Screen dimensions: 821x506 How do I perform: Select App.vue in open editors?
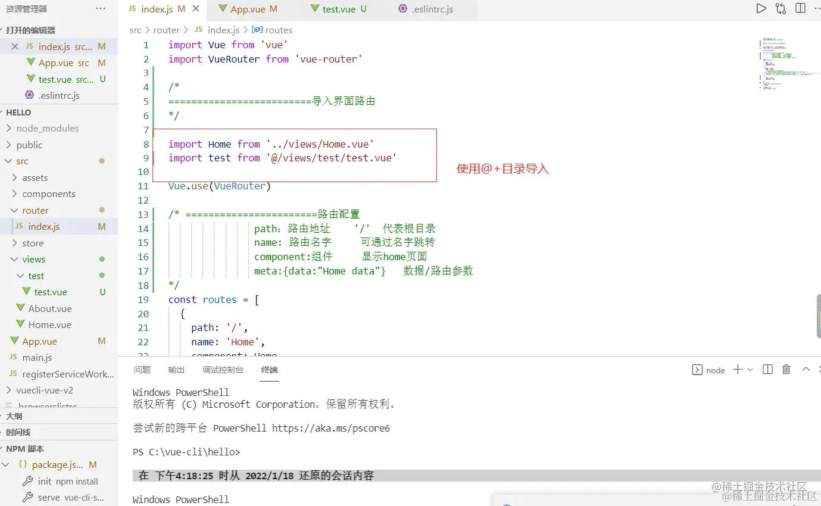tap(64, 63)
